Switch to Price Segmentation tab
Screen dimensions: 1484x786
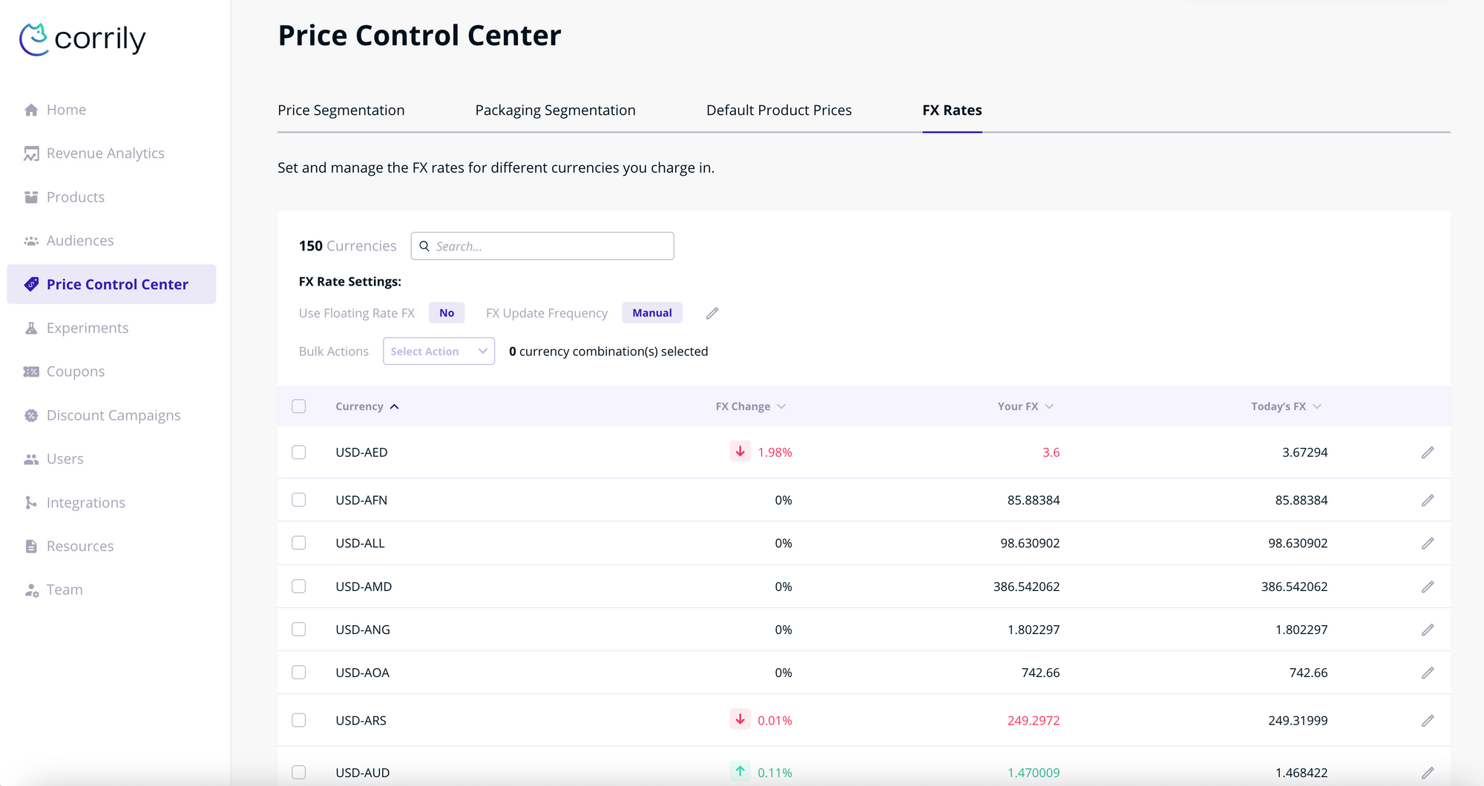[341, 110]
